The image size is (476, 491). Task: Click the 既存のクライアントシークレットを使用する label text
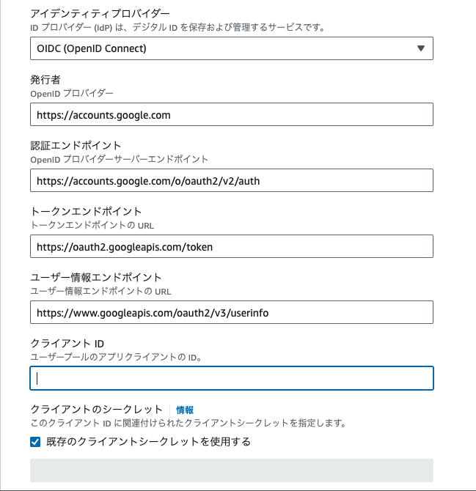(x=148, y=441)
